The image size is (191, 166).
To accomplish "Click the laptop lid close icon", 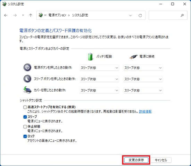I will coord(27,90).
